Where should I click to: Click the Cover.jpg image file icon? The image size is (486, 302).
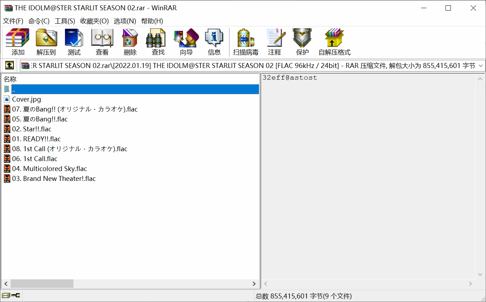tap(7, 99)
